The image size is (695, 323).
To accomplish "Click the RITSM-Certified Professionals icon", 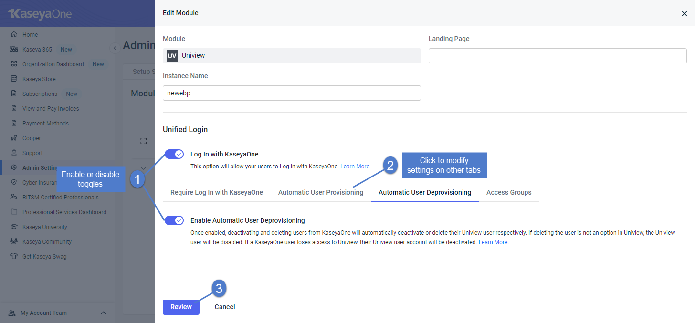I will pyautogui.click(x=14, y=197).
